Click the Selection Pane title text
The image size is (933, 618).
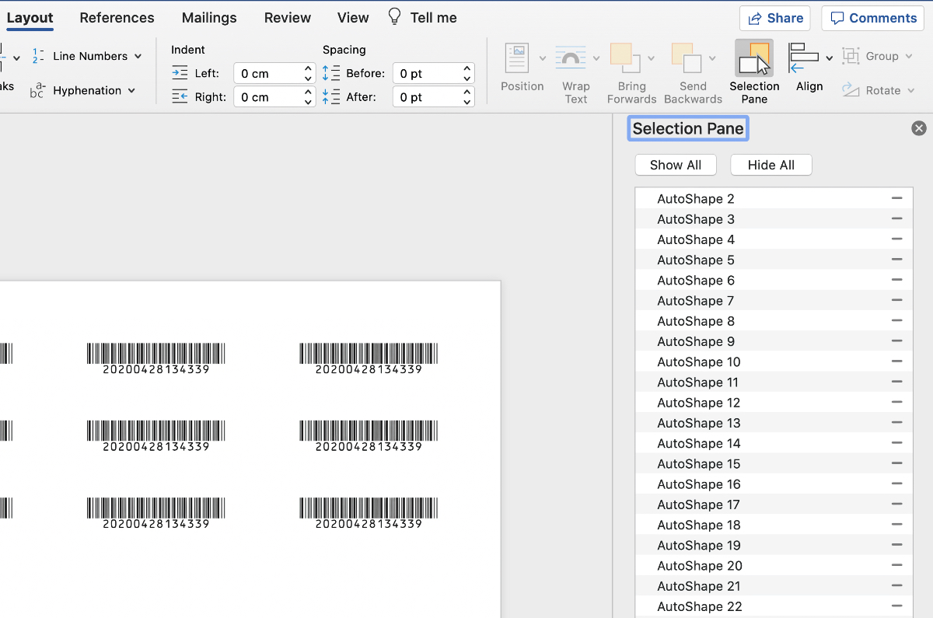pos(688,128)
